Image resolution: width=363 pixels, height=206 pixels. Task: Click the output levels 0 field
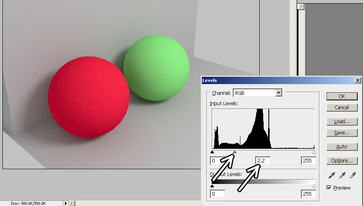tap(218, 194)
